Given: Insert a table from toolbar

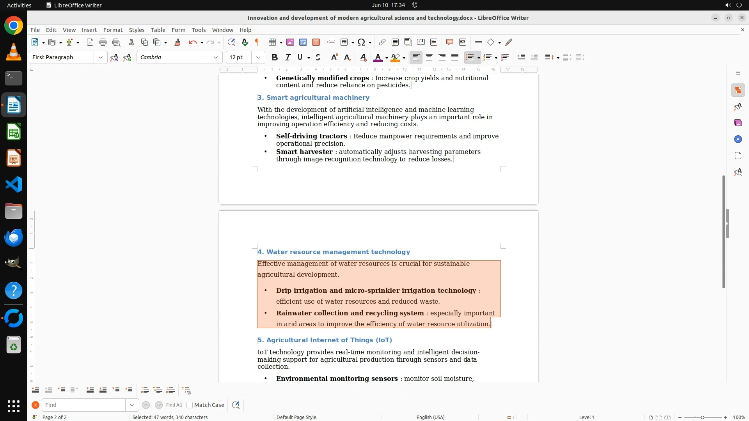Looking at the screenshot, I should [273, 42].
